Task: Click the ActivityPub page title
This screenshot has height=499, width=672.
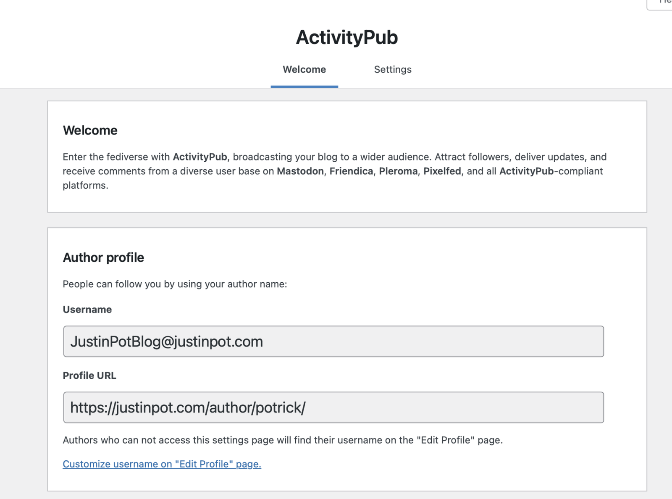Action: [346, 37]
